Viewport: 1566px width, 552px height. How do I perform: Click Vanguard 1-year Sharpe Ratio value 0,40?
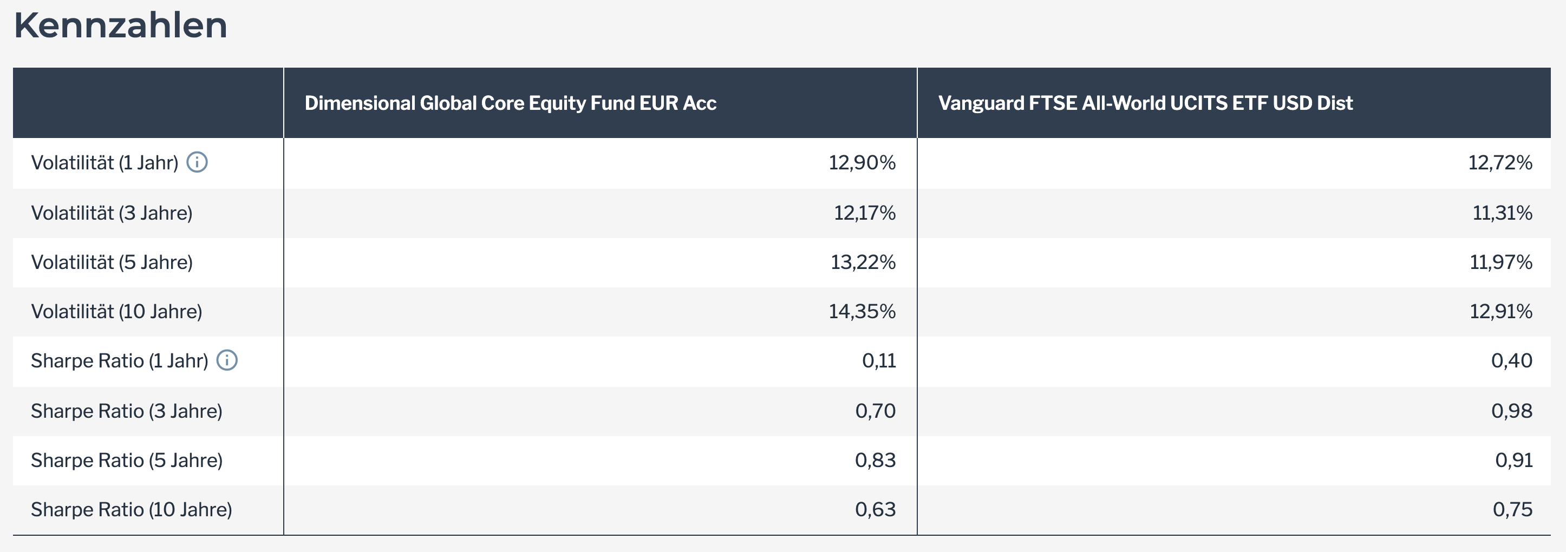tap(1511, 361)
